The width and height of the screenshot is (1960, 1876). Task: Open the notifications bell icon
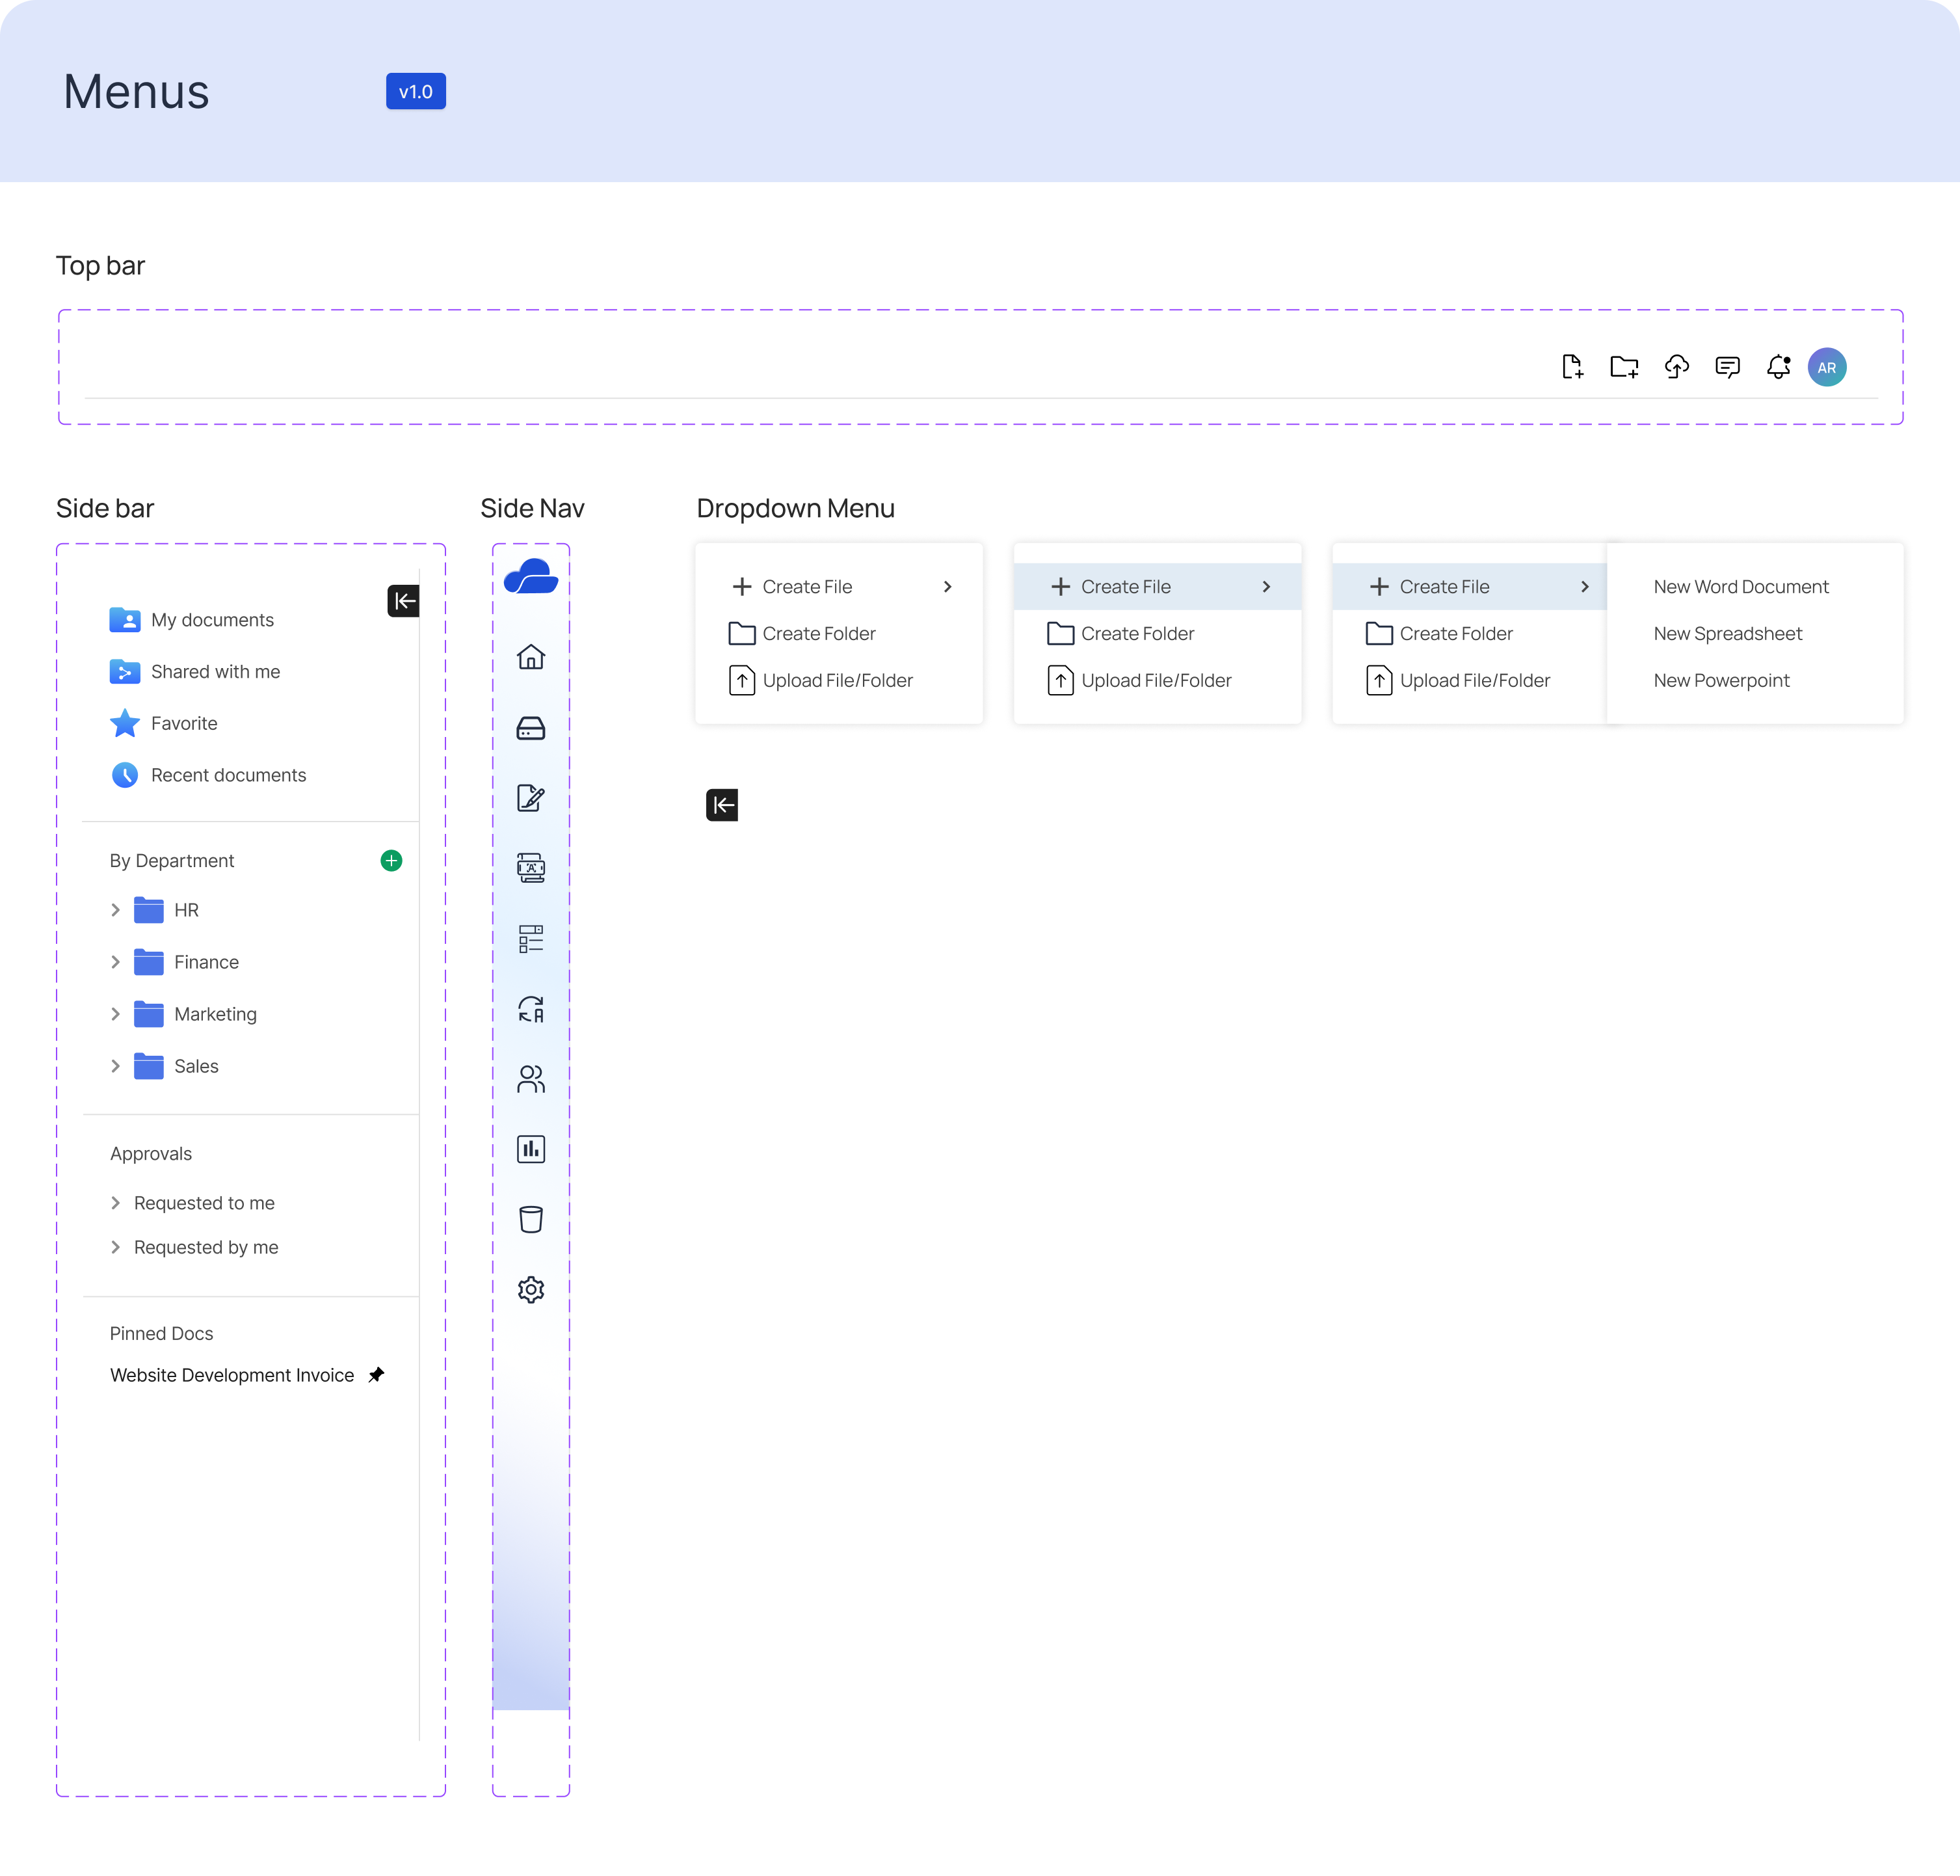click(1778, 367)
